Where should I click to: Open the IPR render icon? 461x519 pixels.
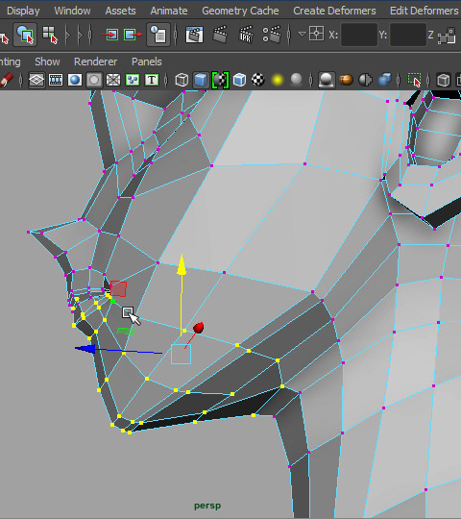coord(246,35)
